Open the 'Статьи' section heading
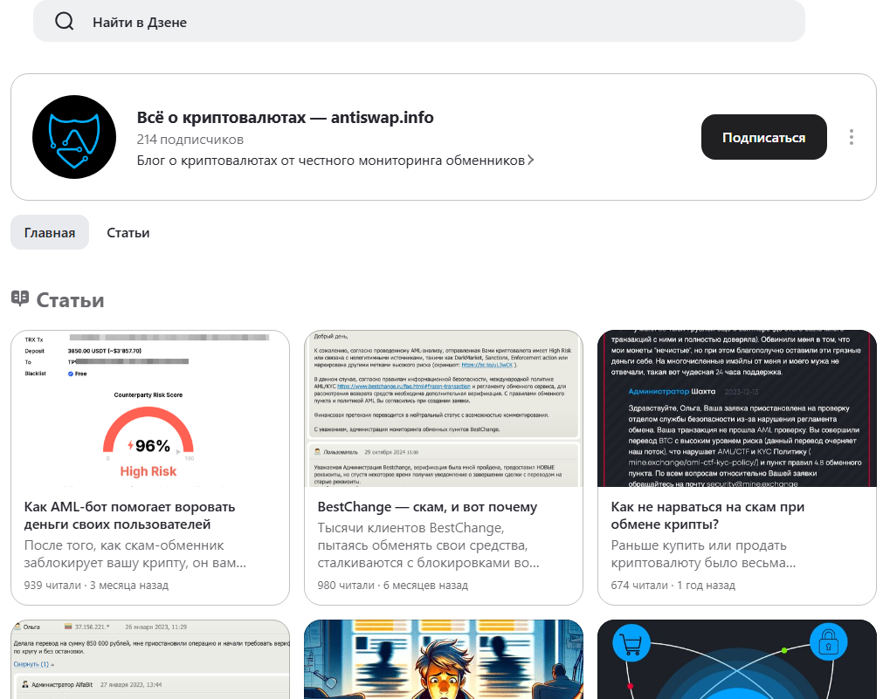This screenshot has width=883, height=699. tap(71, 300)
